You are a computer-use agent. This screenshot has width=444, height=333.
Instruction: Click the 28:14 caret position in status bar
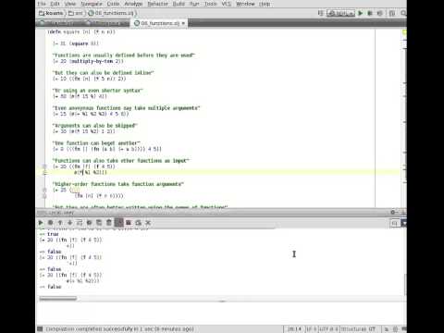point(294,329)
